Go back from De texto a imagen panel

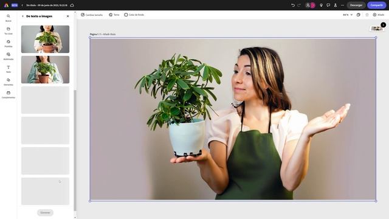pyautogui.click(x=23, y=16)
